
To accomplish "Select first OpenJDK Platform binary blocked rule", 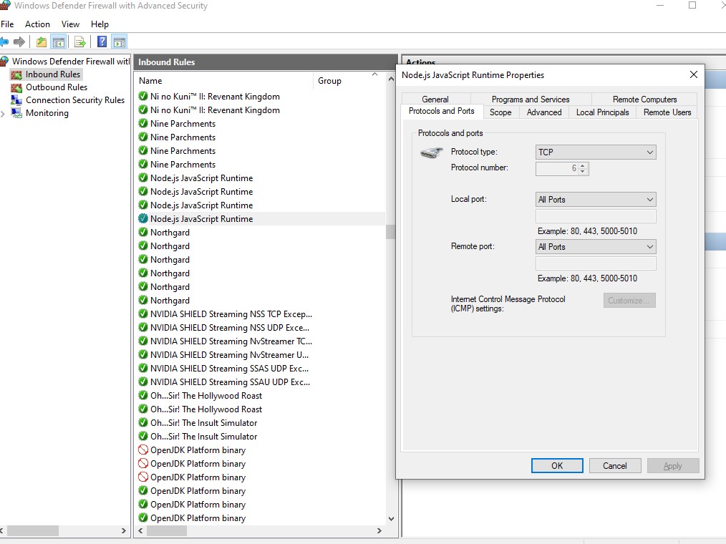I will coord(198,450).
